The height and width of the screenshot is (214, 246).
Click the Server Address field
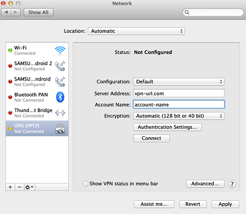179,93
